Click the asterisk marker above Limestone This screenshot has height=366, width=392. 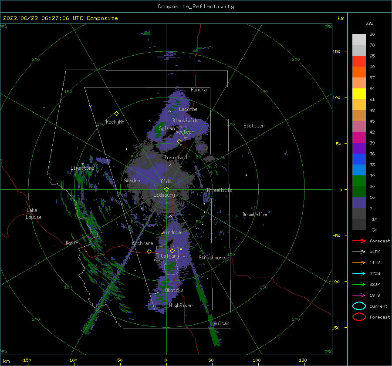82,164
